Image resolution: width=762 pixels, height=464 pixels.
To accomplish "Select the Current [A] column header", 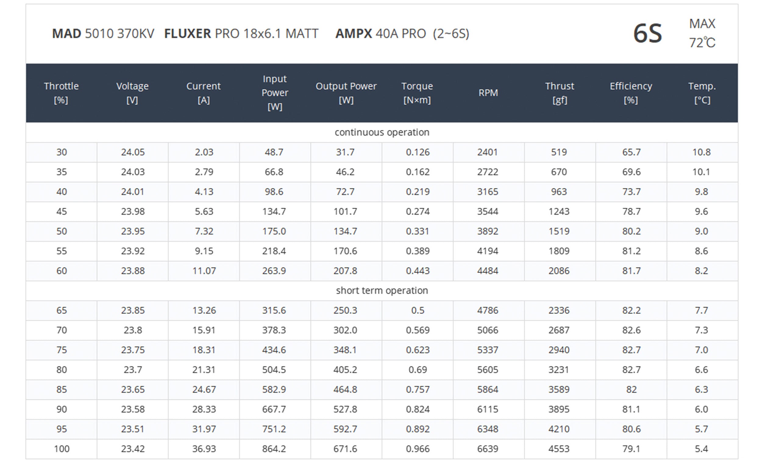I will 204,93.
